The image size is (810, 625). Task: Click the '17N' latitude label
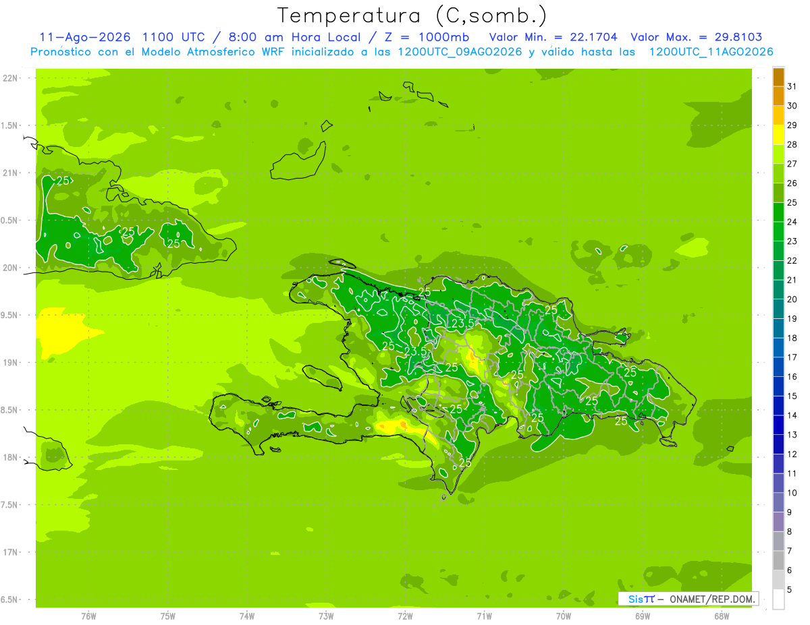point(10,552)
